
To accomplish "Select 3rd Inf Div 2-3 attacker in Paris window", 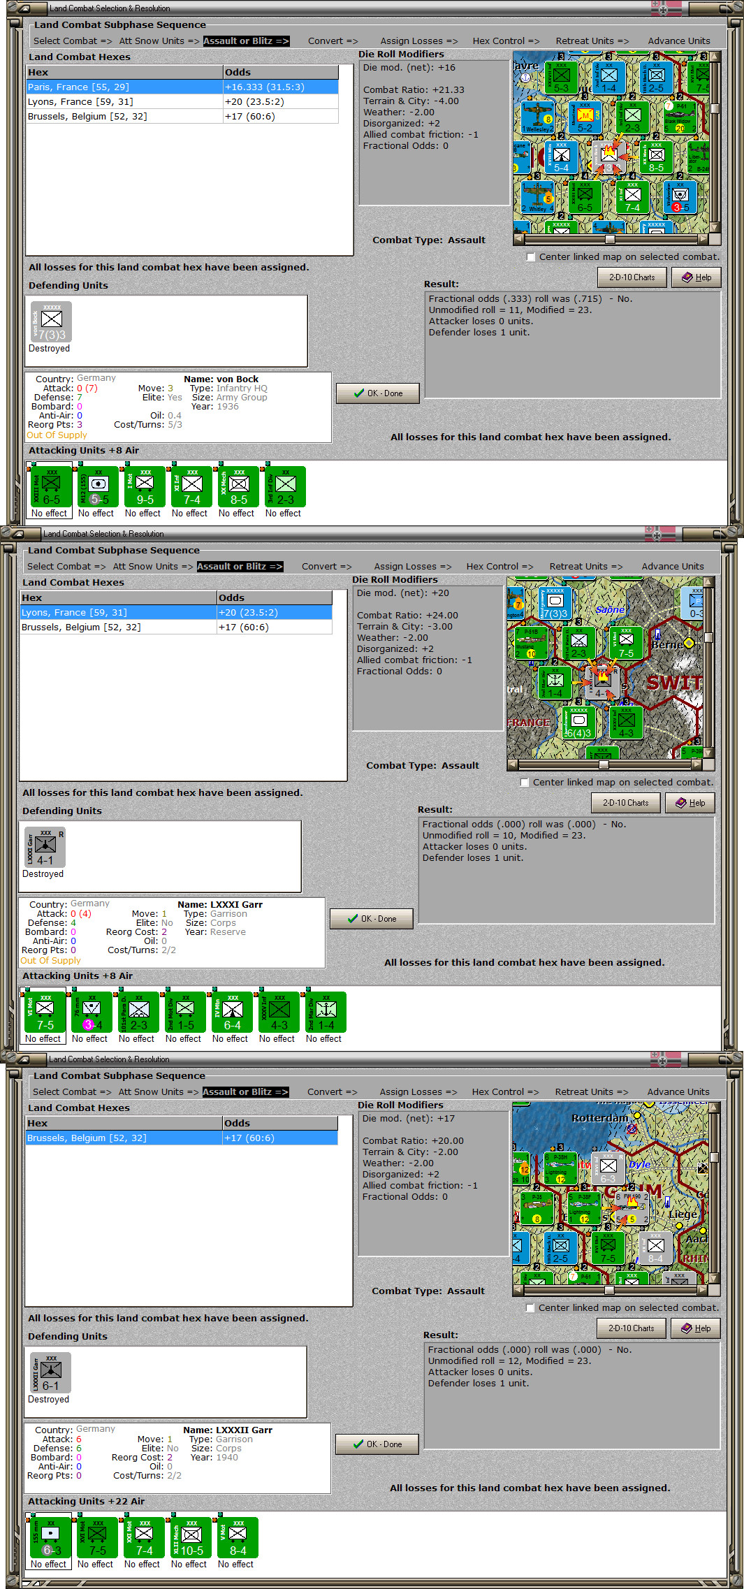I will [284, 487].
